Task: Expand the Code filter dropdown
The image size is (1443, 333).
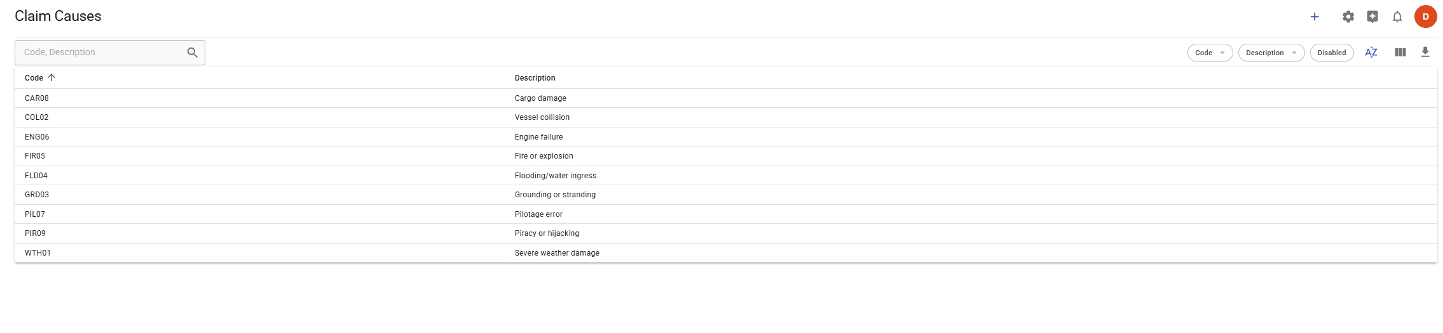Action: click(x=1210, y=53)
